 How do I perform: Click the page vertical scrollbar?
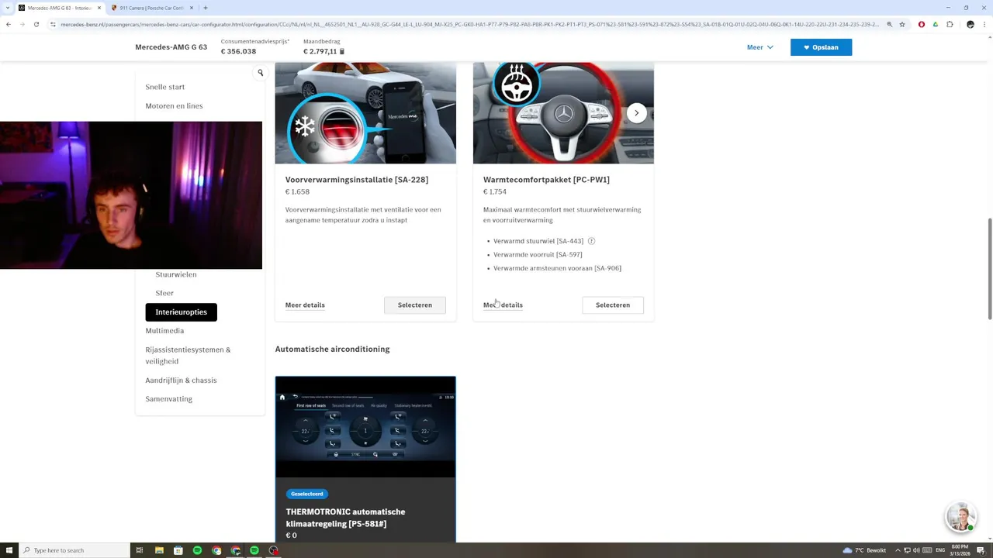point(989,269)
